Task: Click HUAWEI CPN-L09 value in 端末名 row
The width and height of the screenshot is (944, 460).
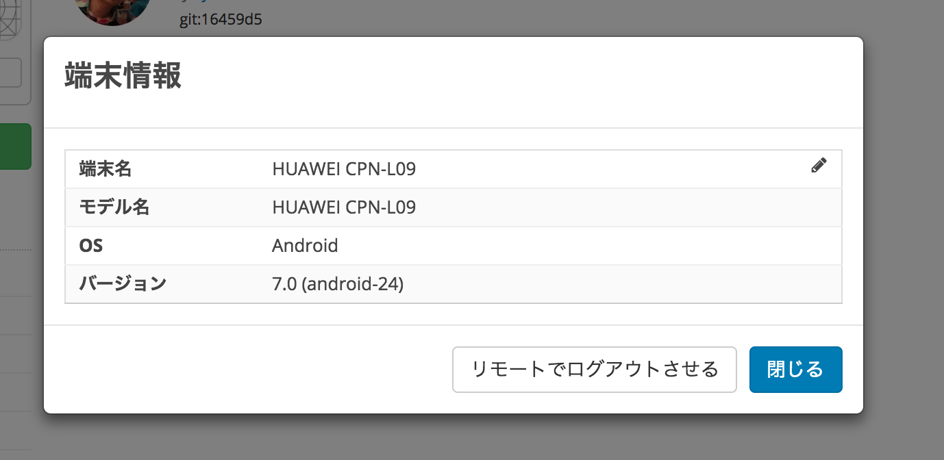Action: coord(344,169)
